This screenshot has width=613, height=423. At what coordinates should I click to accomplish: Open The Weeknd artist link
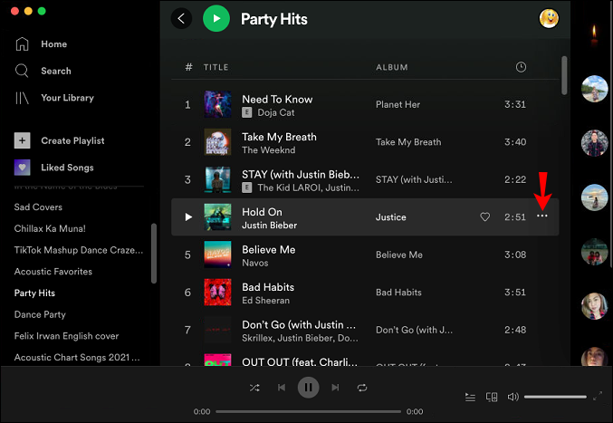[269, 150]
